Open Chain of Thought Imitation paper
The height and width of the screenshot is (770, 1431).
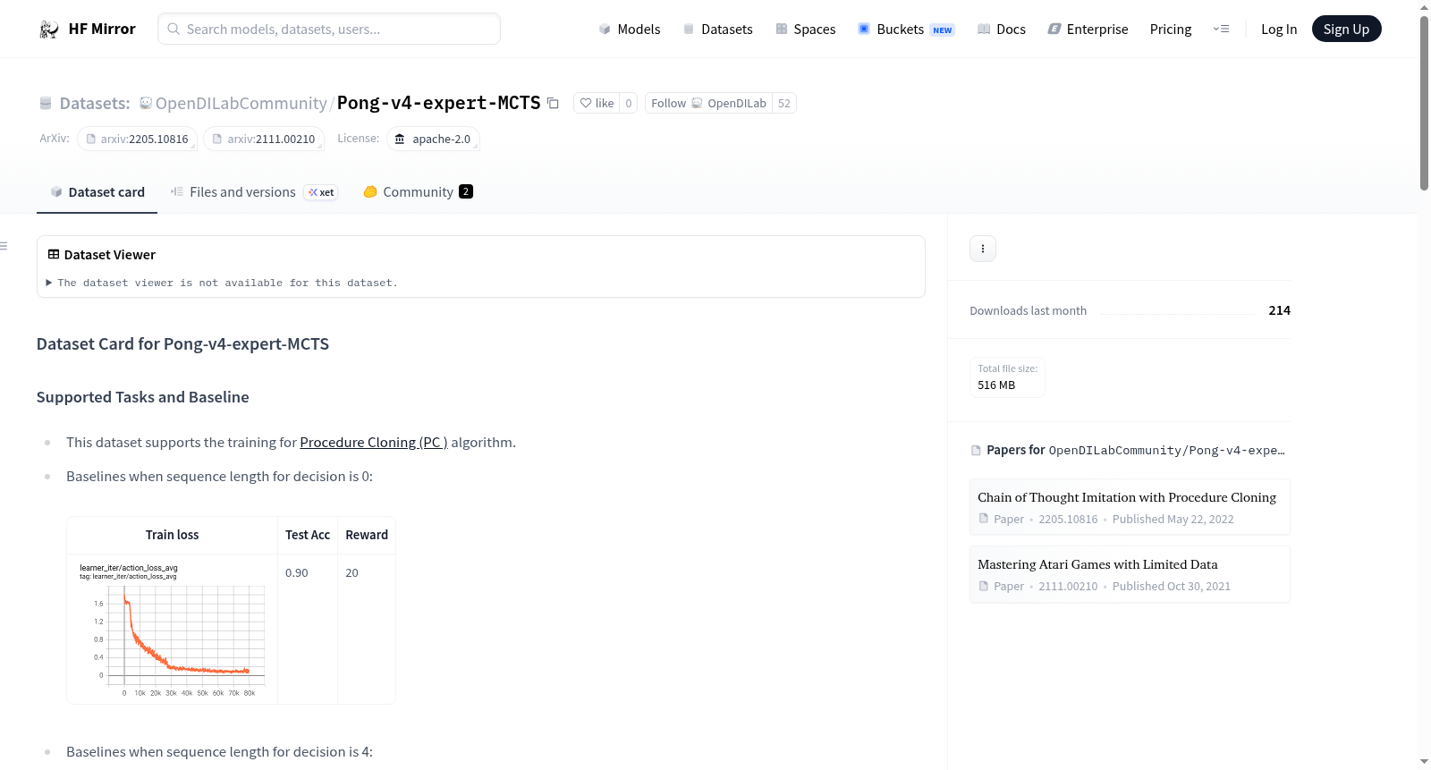pyautogui.click(x=1130, y=507)
